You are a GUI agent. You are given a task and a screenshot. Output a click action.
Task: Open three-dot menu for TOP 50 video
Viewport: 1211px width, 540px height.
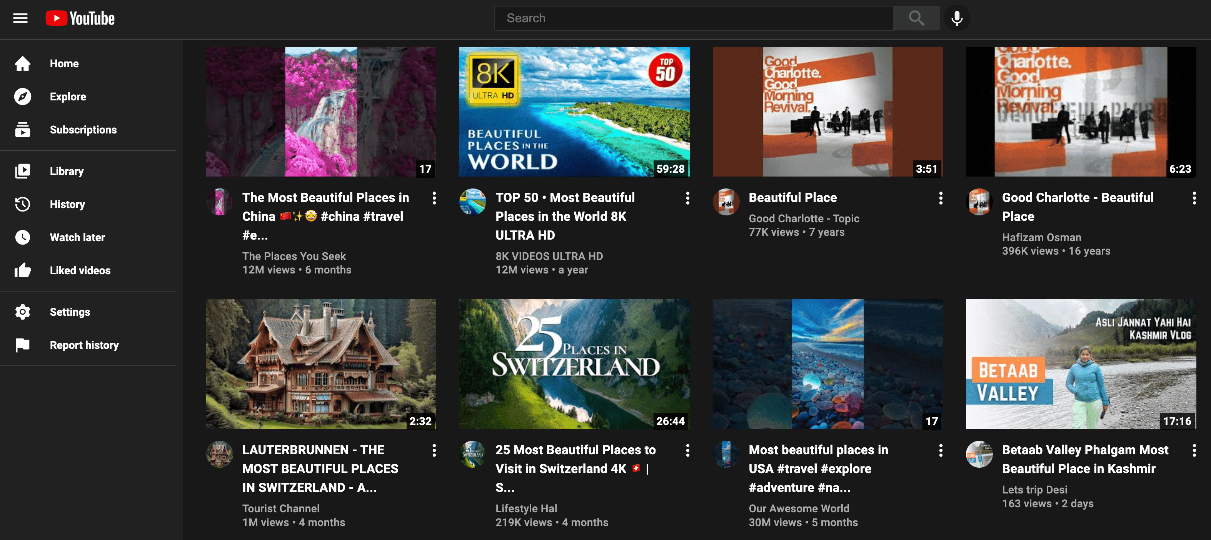point(687,198)
